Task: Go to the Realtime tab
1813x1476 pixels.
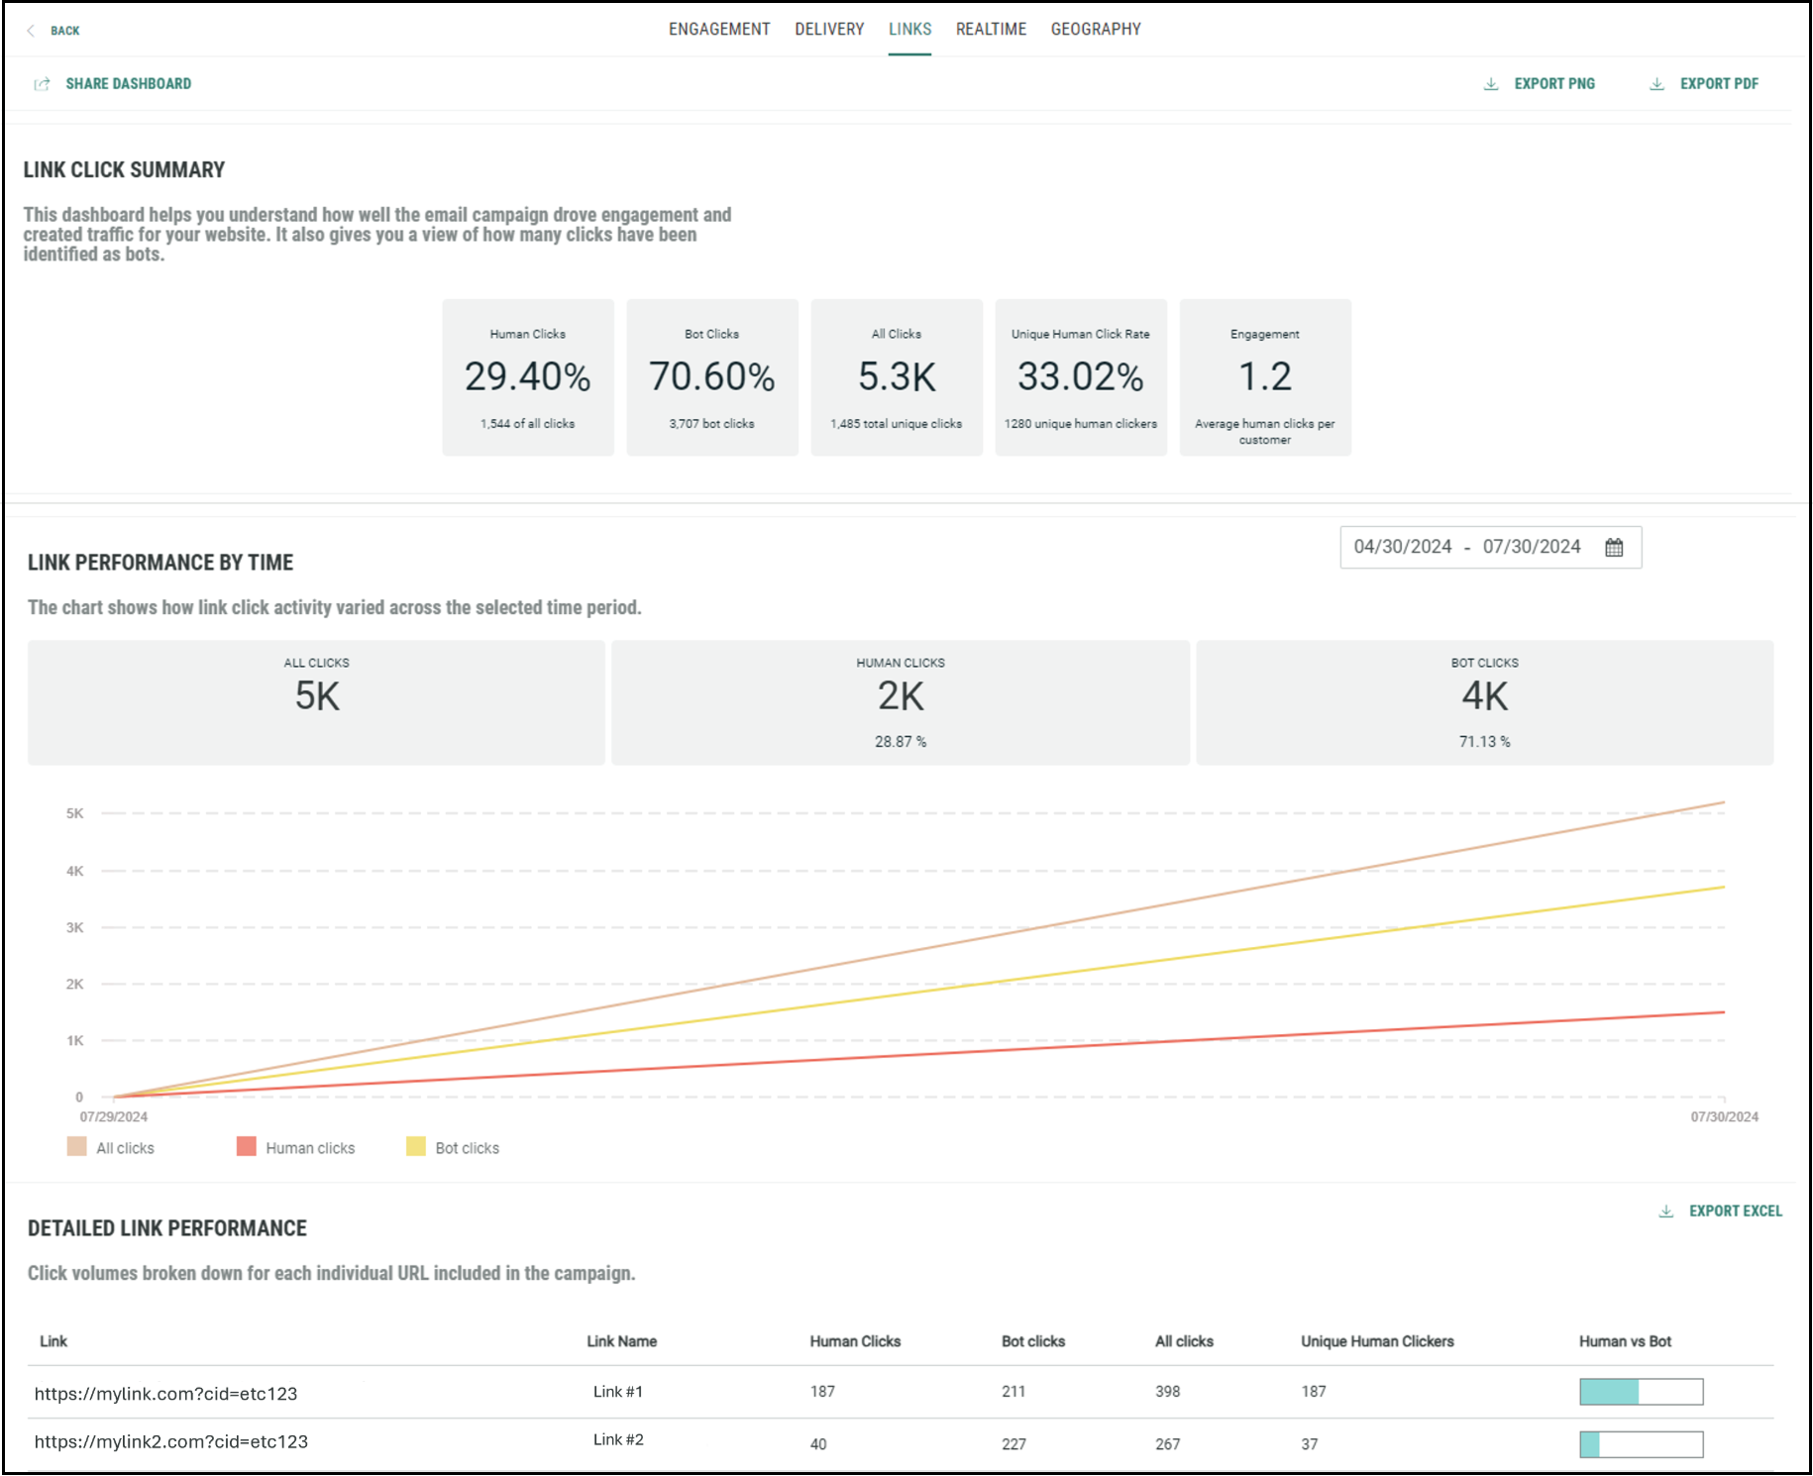Action: click(991, 30)
